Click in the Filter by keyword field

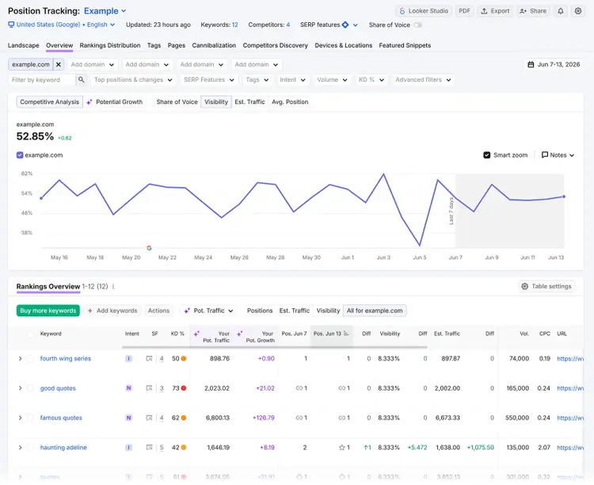42,79
